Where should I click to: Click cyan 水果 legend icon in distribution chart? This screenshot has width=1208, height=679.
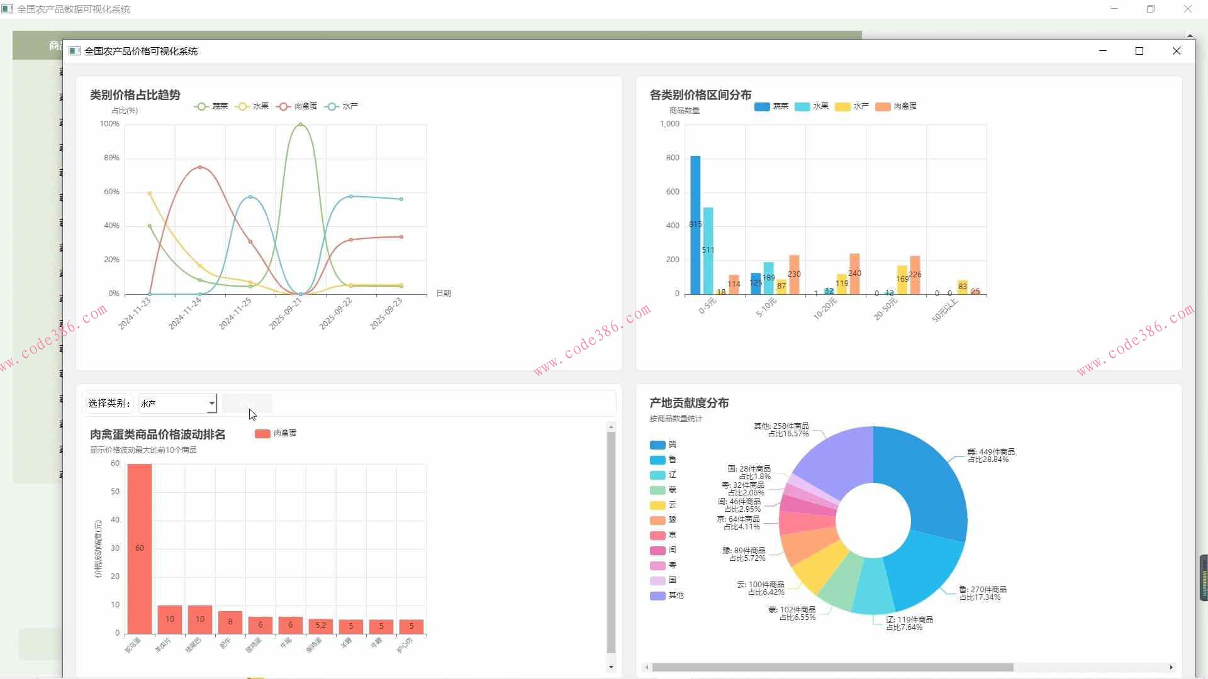coord(802,107)
